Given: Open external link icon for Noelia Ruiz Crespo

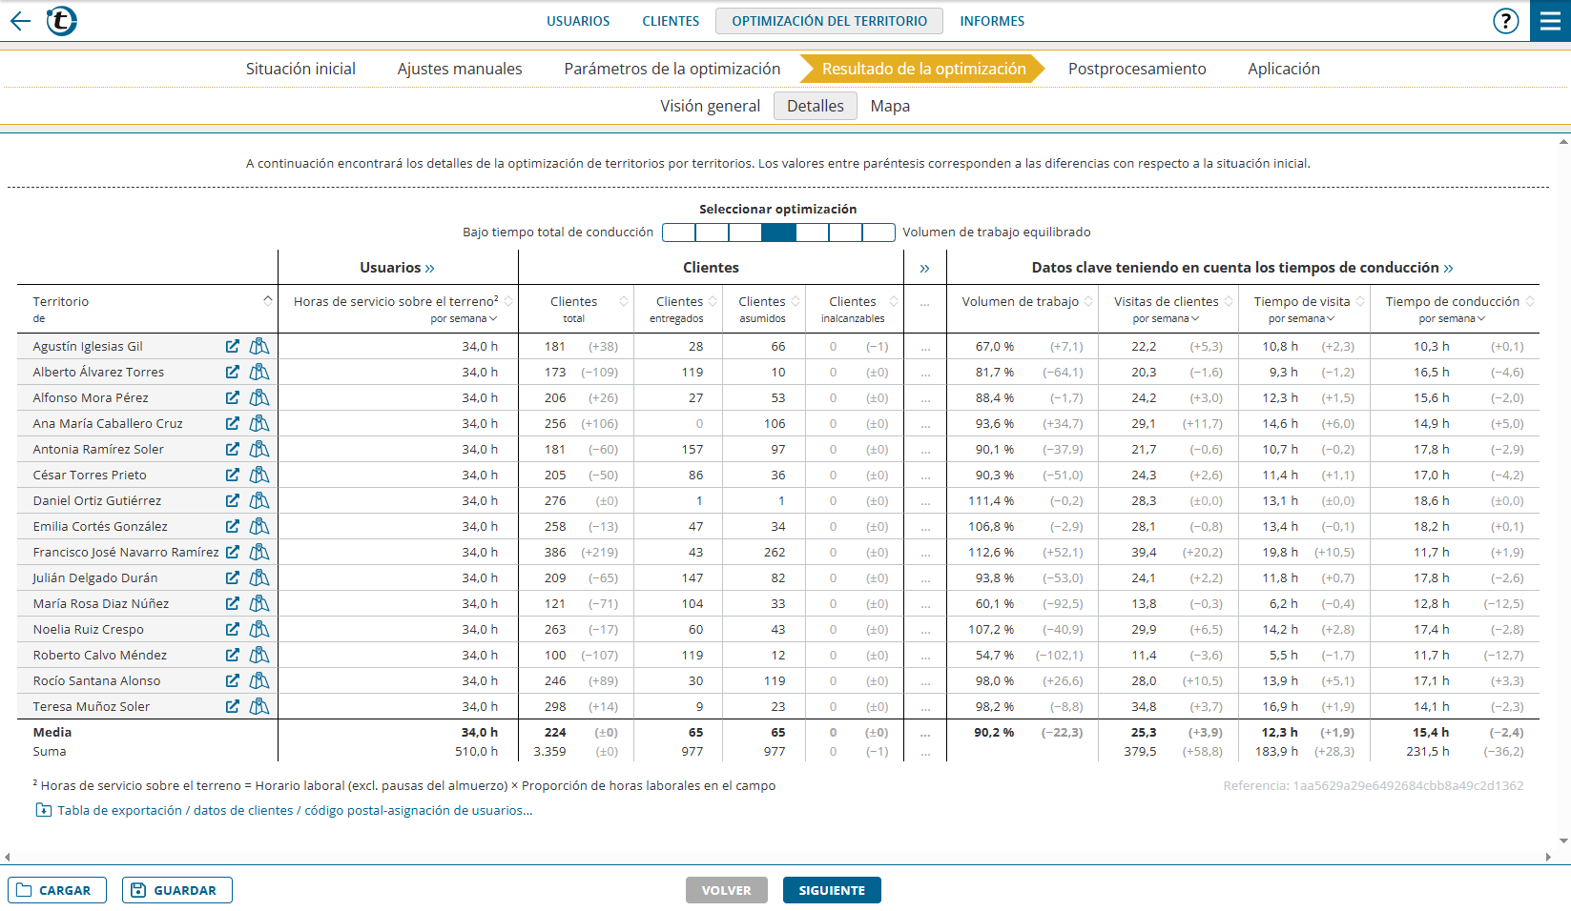Looking at the screenshot, I should point(233,630).
